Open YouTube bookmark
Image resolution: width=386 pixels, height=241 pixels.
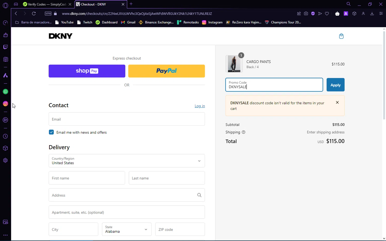click(65, 22)
